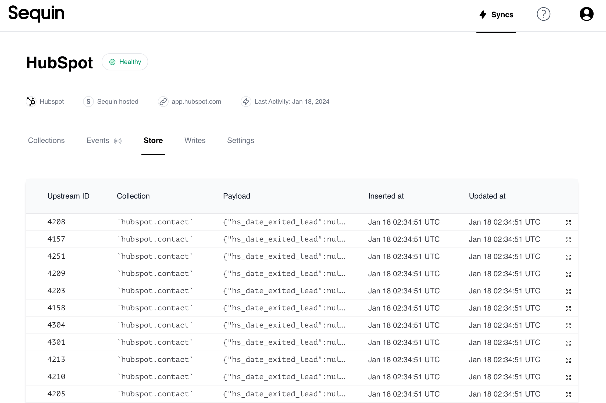
Task: Click the Collection column header
Action: (x=133, y=196)
